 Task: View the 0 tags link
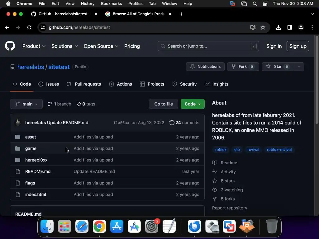click(x=86, y=104)
